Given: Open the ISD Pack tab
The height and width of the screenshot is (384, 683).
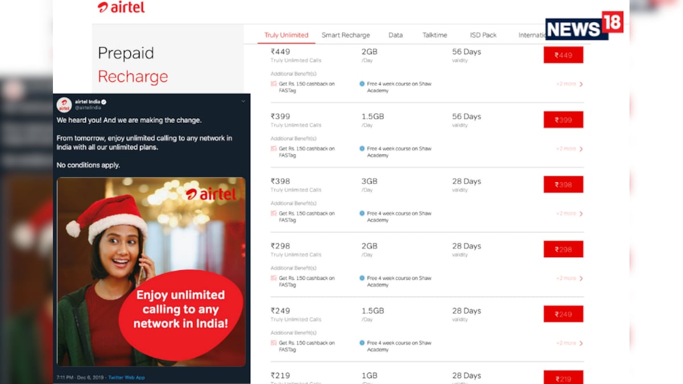Looking at the screenshot, I should (x=482, y=35).
